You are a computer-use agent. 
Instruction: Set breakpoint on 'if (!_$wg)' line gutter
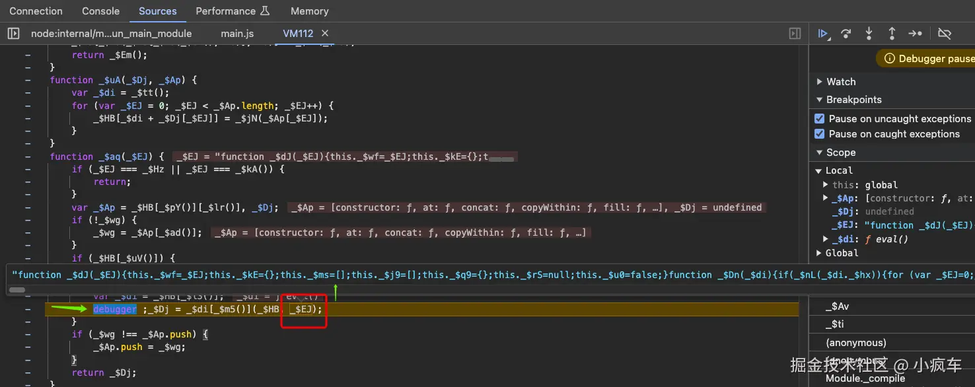(x=28, y=220)
